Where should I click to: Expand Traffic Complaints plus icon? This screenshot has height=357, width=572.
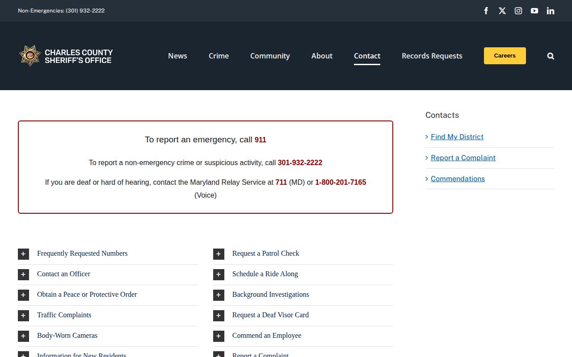[x=23, y=315]
